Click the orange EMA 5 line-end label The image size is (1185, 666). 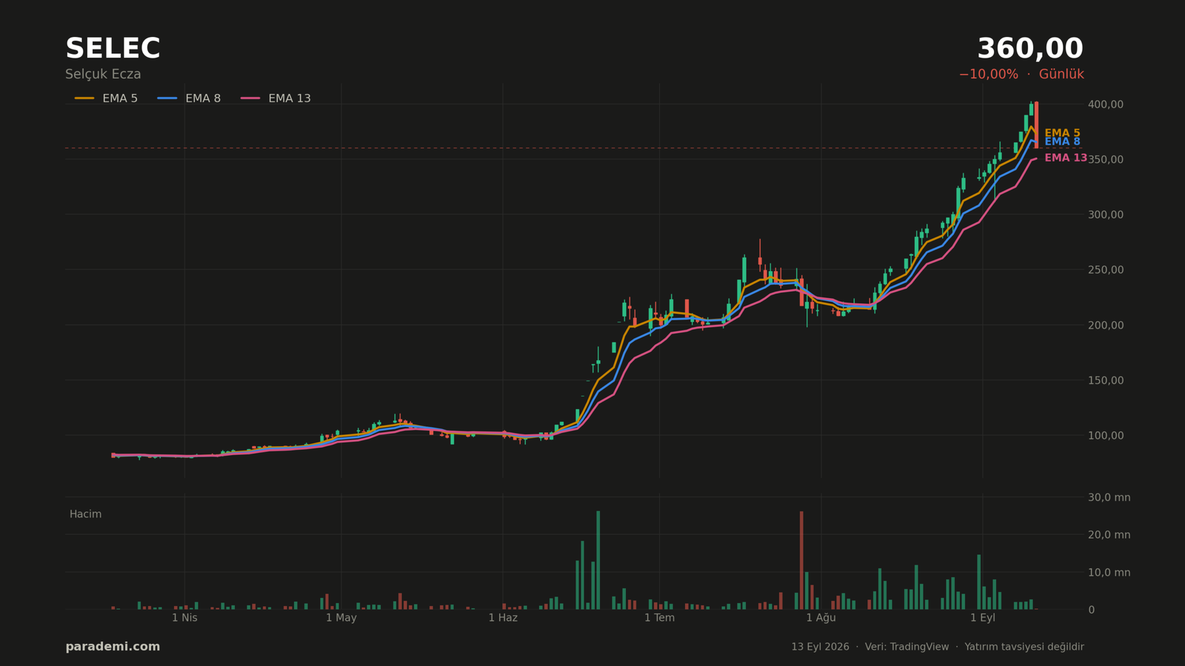point(1062,133)
